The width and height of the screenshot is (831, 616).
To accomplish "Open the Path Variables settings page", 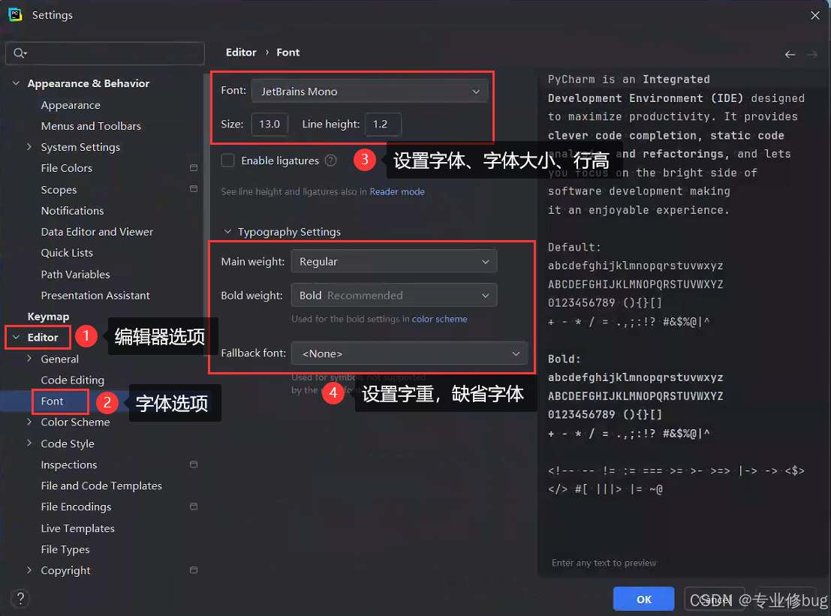I will pyautogui.click(x=75, y=275).
